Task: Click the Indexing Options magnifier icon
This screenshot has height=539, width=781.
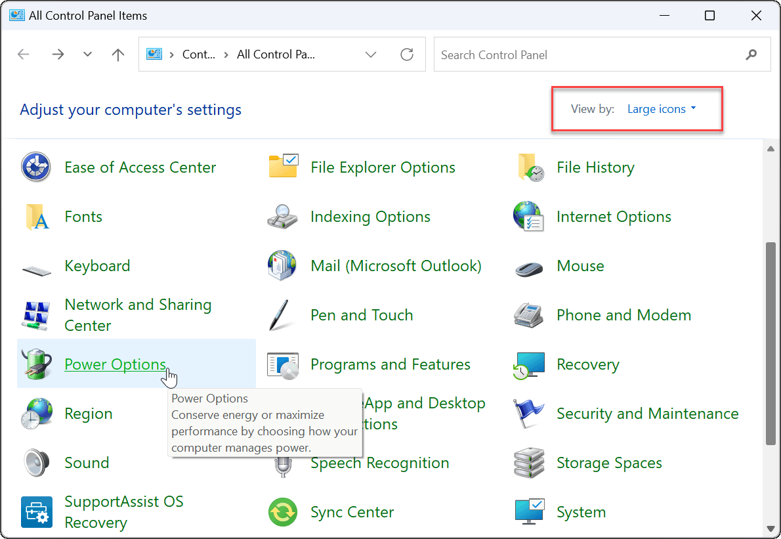Action: pos(283,217)
